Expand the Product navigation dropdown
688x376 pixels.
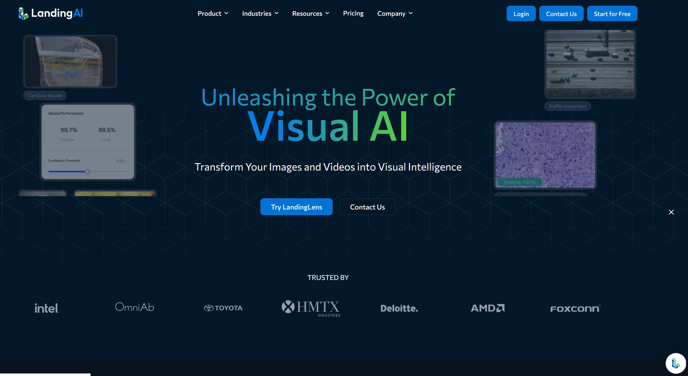213,13
